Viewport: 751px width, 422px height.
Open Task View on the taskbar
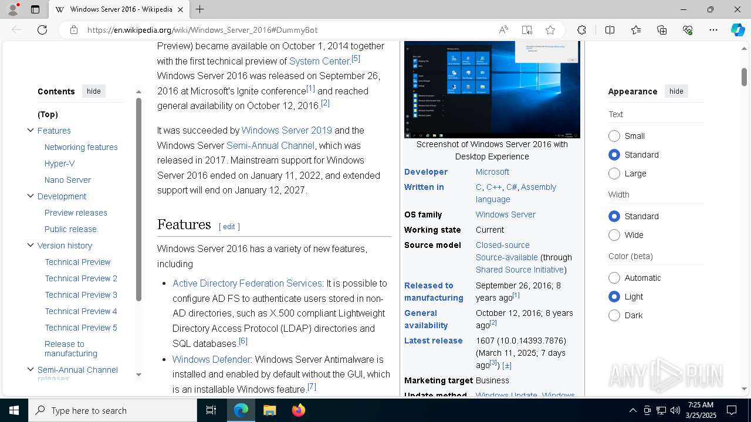coord(211,410)
